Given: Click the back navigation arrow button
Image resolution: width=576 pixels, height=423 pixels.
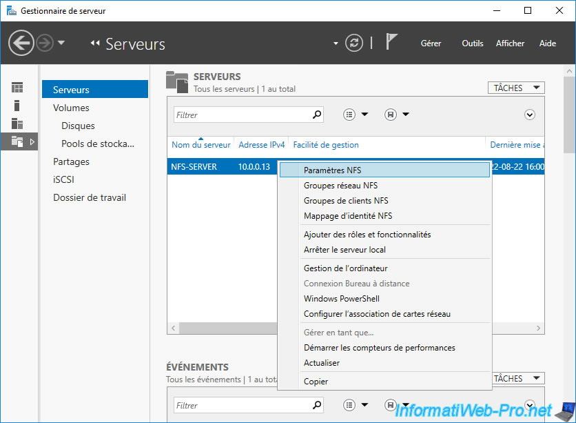Looking at the screenshot, I should [21, 43].
